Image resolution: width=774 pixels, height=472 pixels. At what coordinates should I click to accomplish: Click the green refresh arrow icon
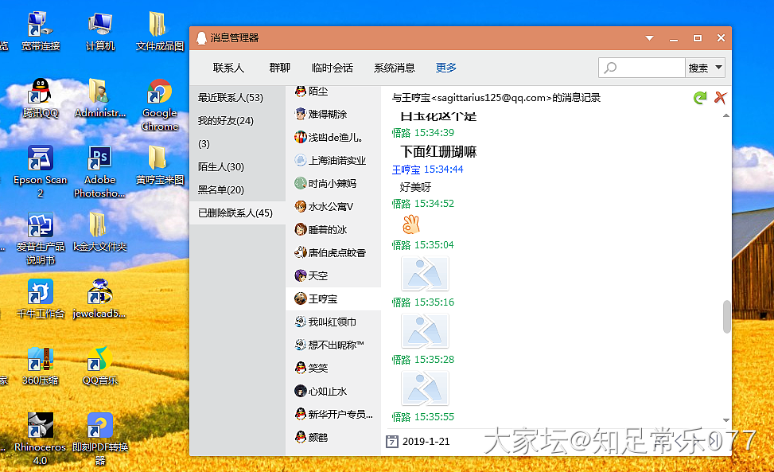[x=699, y=97]
